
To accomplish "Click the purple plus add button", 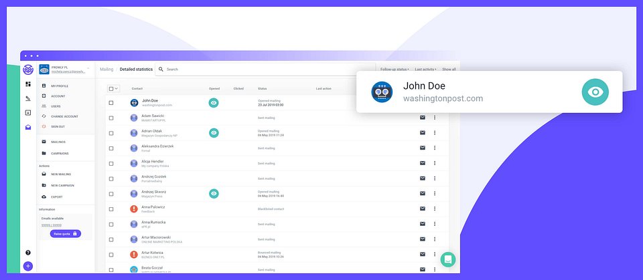I will pyautogui.click(x=28, y=266).
